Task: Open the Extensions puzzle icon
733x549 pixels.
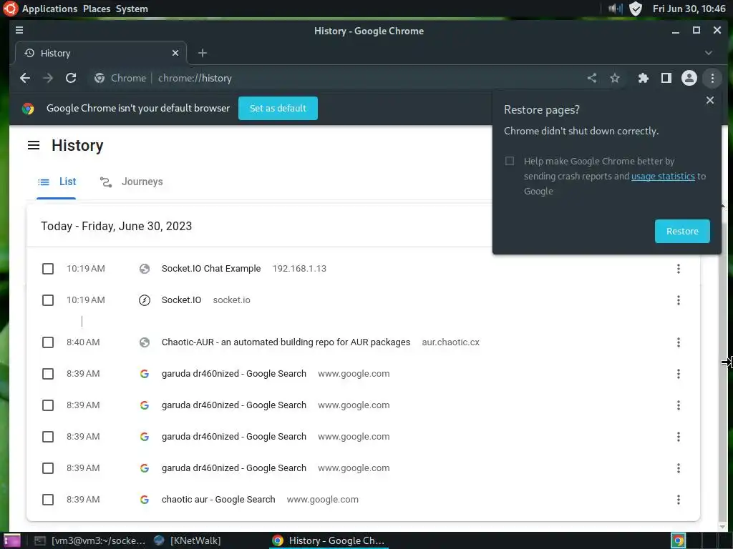Action: tap(644, 78)
